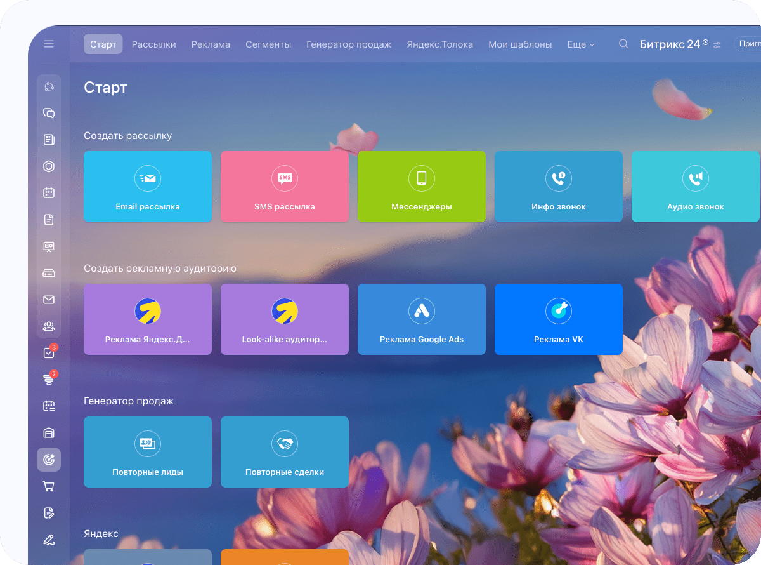The image size is (761, 565).
Task: Open the Сегменты tab
Action: coord(268,44)
